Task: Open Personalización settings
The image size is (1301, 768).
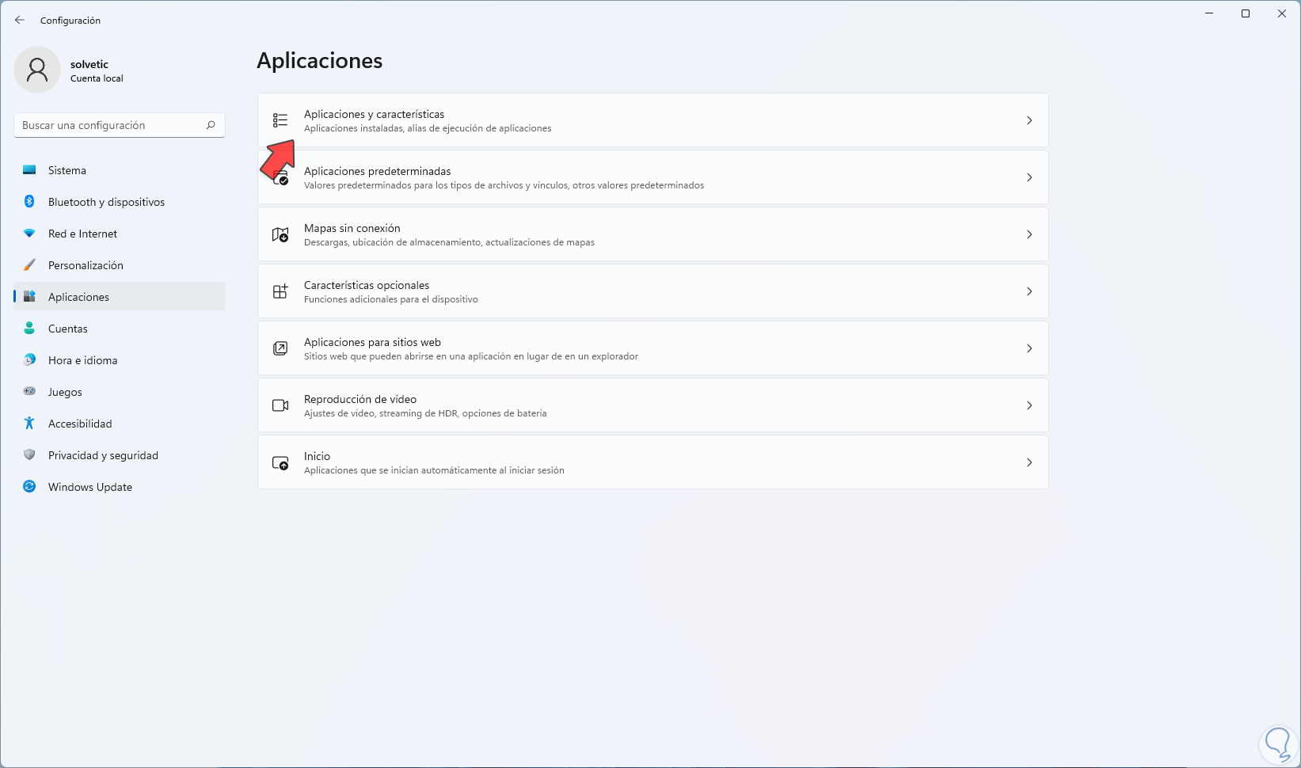Action: 120,265
